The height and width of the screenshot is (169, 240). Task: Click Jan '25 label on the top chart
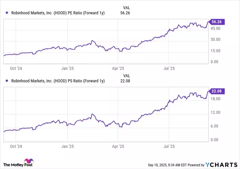67,68
